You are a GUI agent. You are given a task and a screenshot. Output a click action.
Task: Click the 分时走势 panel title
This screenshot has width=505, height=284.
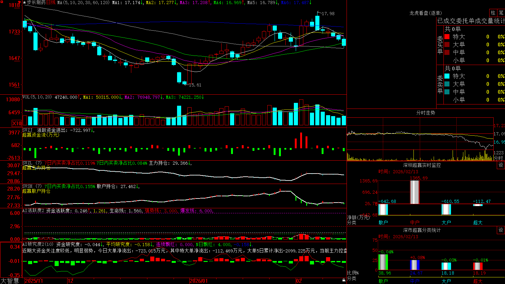(425, 113)
